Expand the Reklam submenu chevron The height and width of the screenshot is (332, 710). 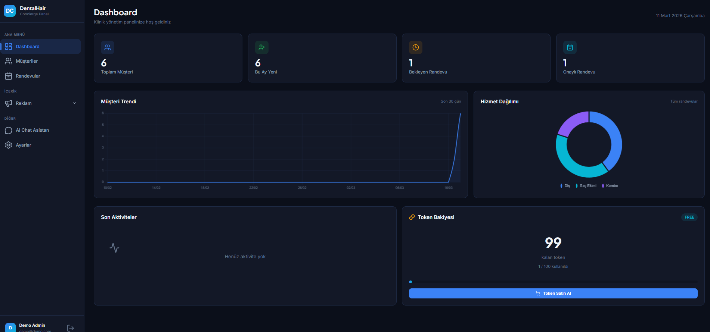pos(74,103)
